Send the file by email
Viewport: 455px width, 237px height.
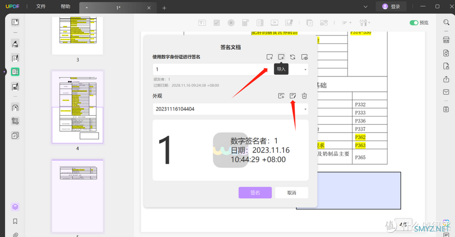(446, 92)
